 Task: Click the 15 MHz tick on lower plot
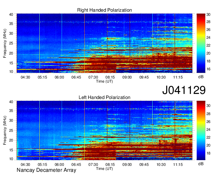(x=11, y=150)
